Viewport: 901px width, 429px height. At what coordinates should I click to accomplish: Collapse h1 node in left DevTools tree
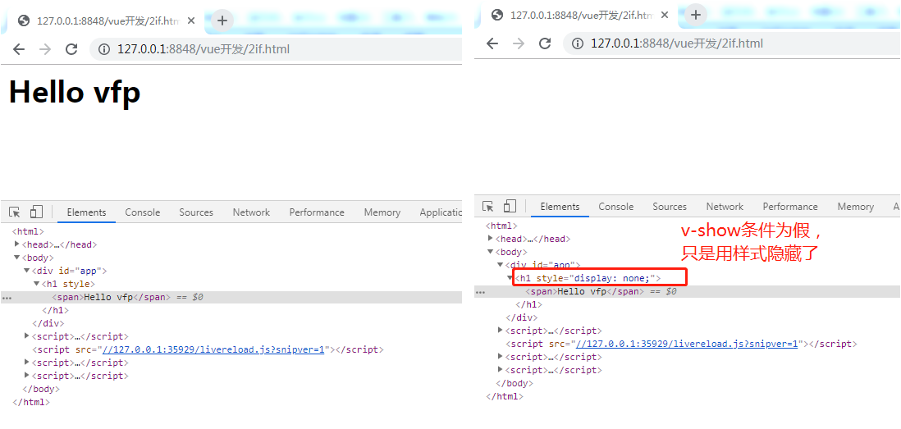(37, 284)
